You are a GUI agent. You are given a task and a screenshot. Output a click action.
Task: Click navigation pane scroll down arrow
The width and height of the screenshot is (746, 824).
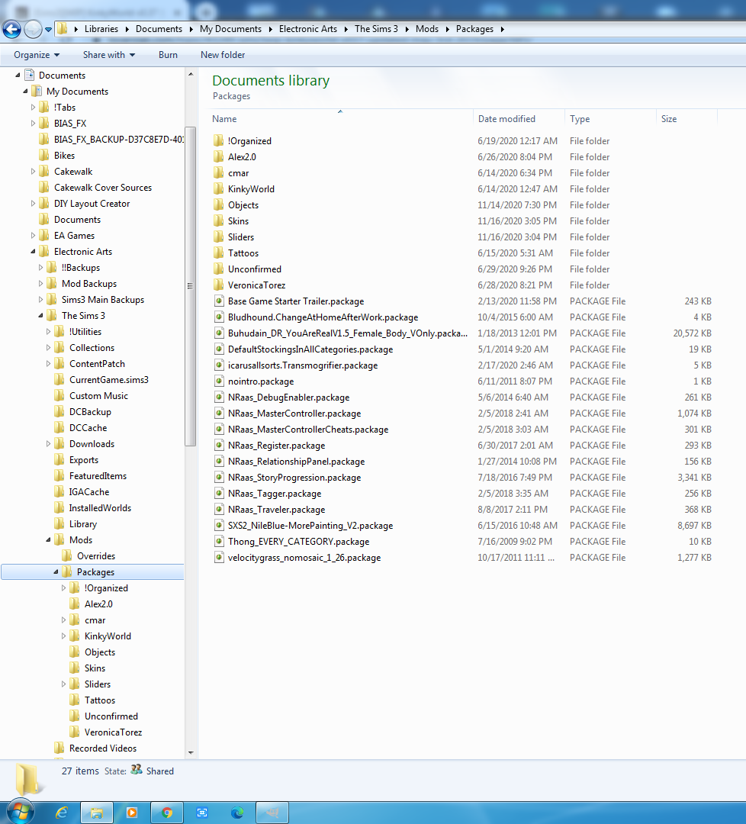[190, 752]
